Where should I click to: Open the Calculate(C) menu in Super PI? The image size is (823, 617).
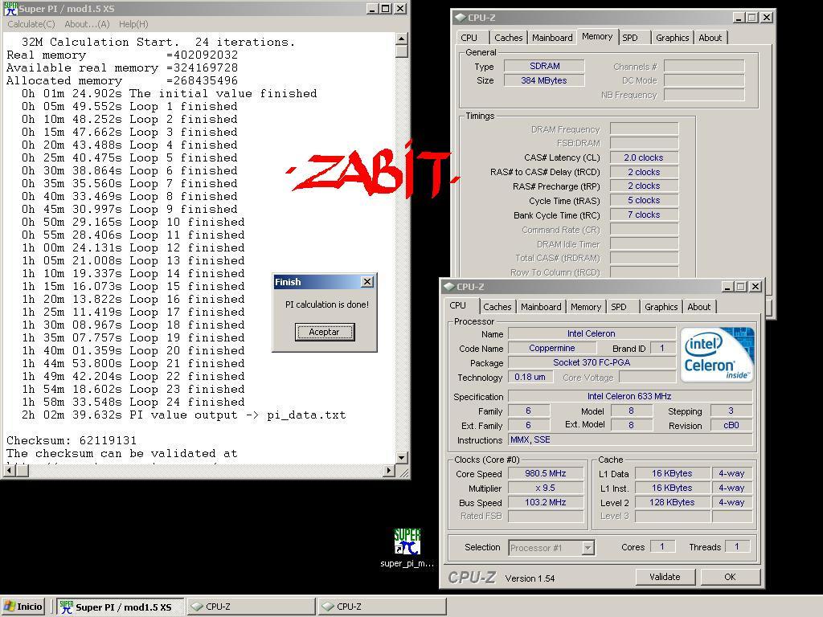point(31,24)
